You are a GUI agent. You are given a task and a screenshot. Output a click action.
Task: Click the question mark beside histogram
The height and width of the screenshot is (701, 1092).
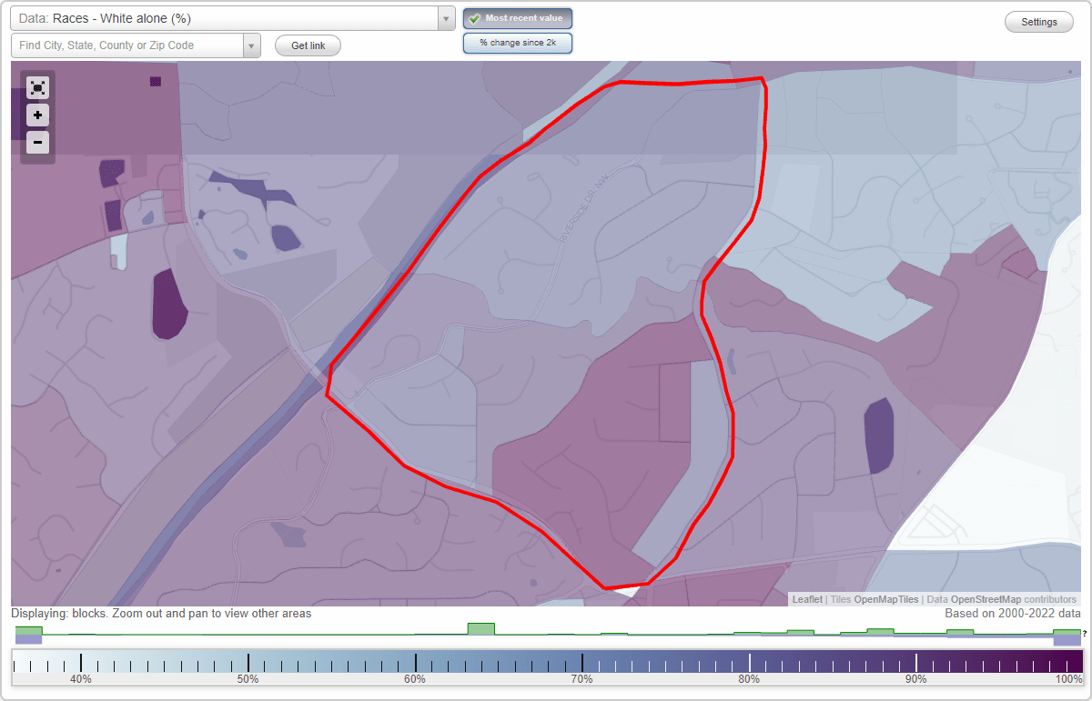[x=1085, y=633]
